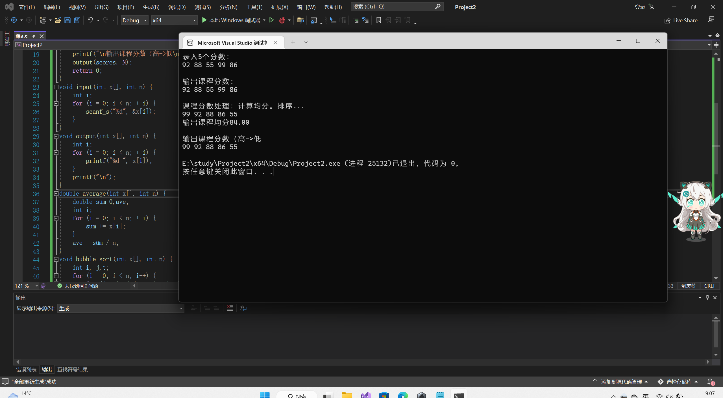Open the 调试(D) menu

point(177,7)
